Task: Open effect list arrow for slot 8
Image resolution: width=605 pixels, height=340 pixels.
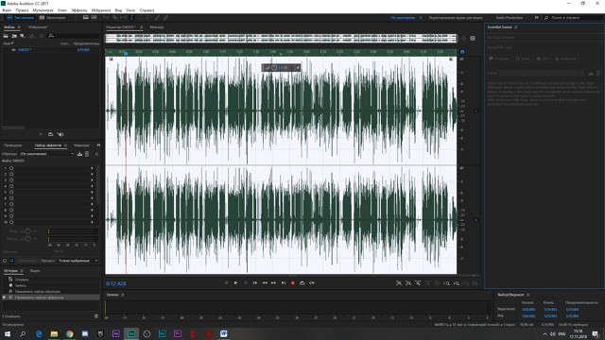Action: tap(92, 210)
